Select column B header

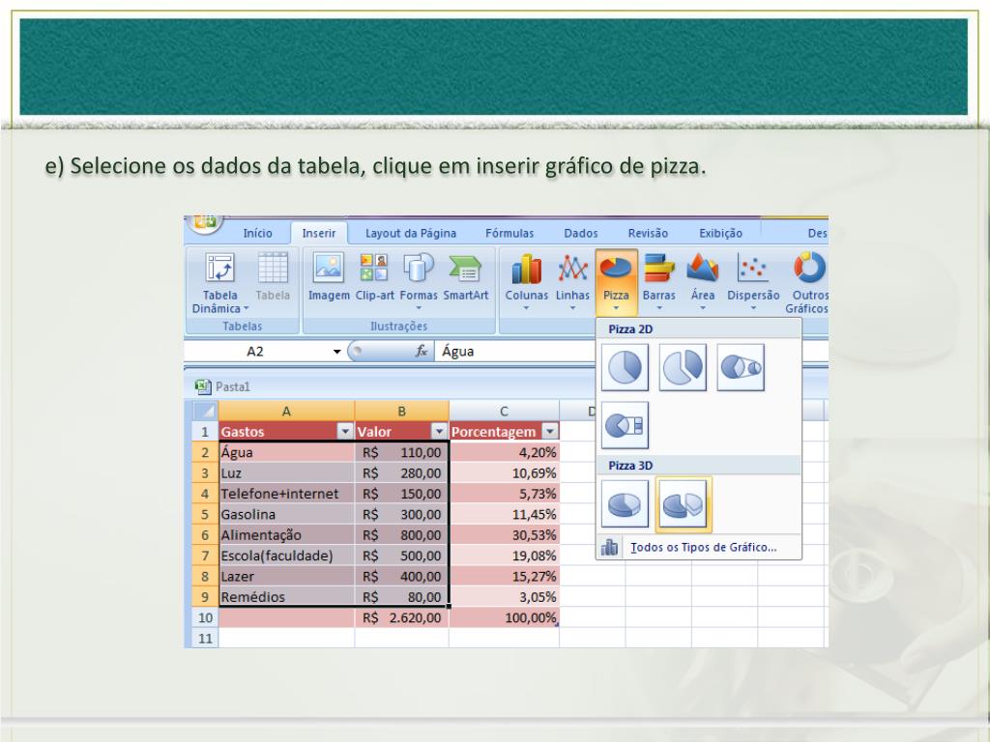tap(401, 412)
